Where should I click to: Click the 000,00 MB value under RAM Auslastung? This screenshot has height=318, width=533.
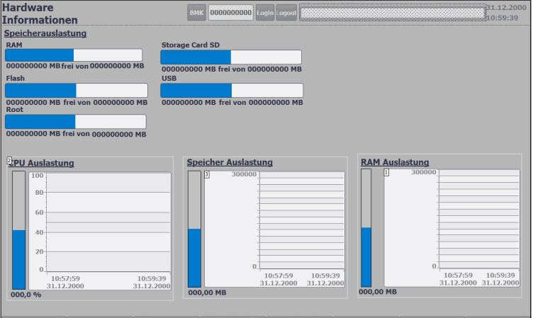[378, 292]
